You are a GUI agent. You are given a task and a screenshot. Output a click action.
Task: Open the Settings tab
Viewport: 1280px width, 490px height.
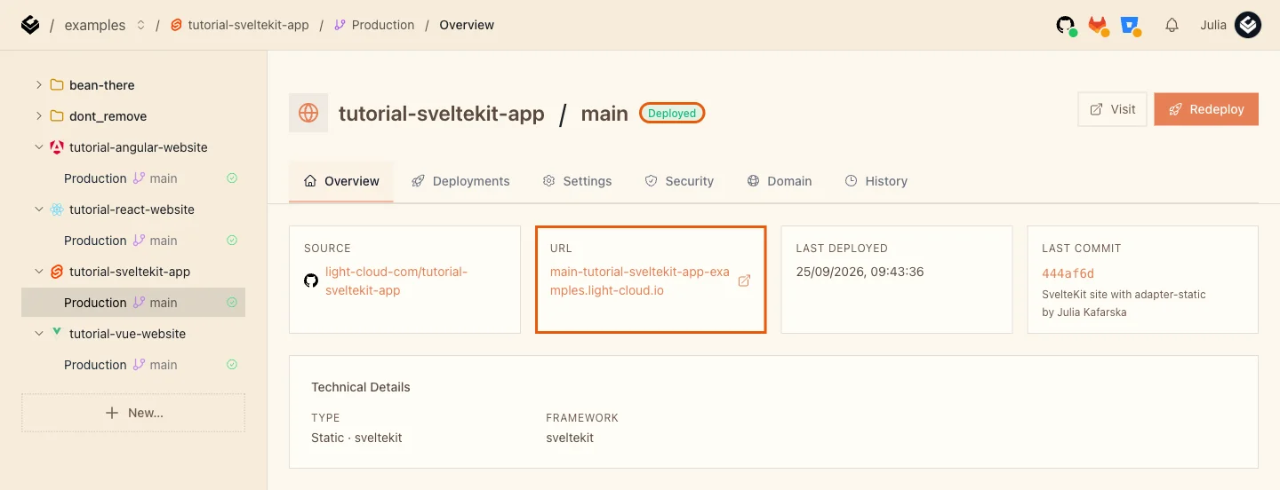point(577,181)
